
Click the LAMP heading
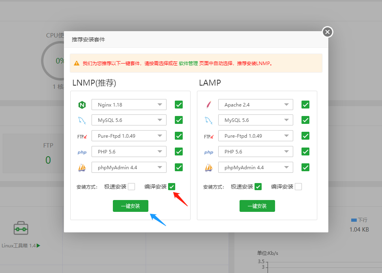210,83
